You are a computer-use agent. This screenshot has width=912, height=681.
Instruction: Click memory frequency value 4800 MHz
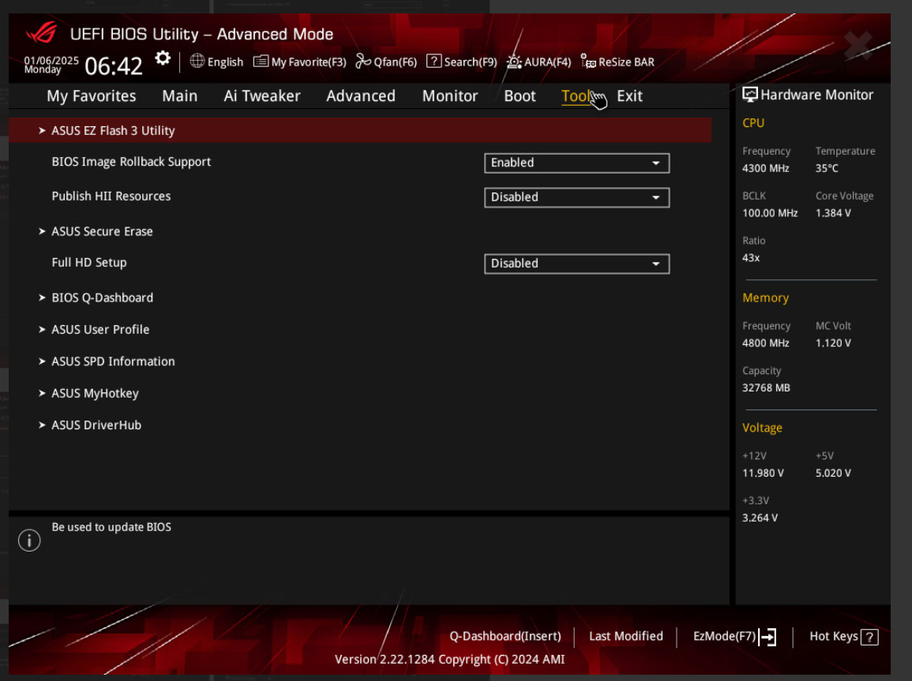(x=765, y=343)
